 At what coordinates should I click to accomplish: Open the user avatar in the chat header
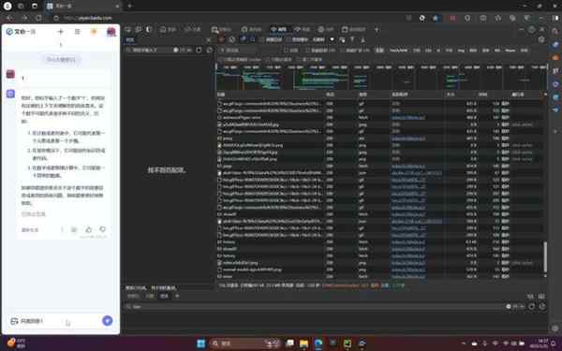point(111,32)
